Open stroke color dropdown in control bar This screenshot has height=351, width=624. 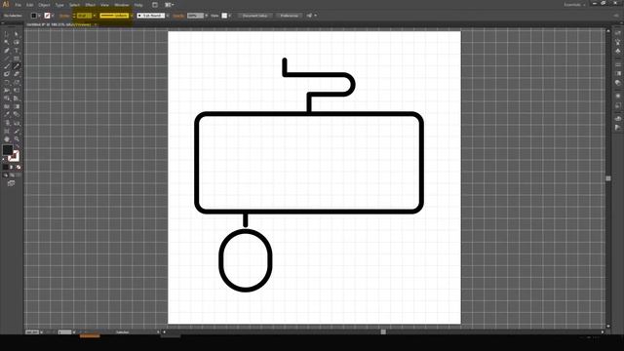coord(52,16)
